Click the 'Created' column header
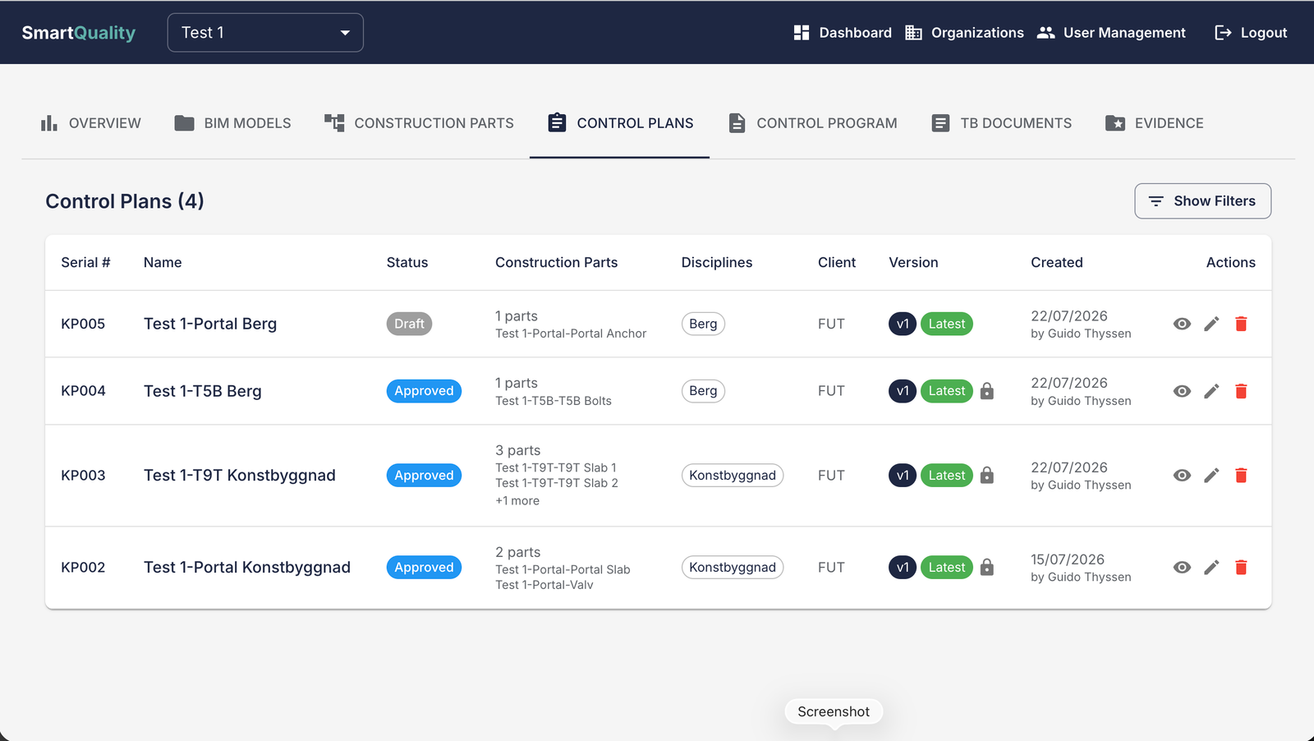This screenshot has height=741, width=1314. pyautogui.click(x=1057, y=262)
